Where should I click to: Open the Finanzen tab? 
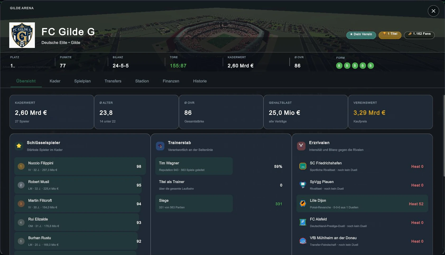pos(171,81)
